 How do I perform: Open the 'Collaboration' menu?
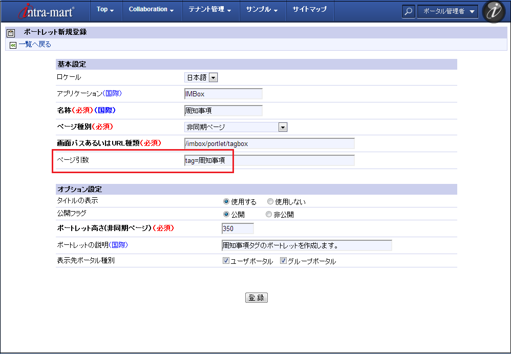point(151,9)
